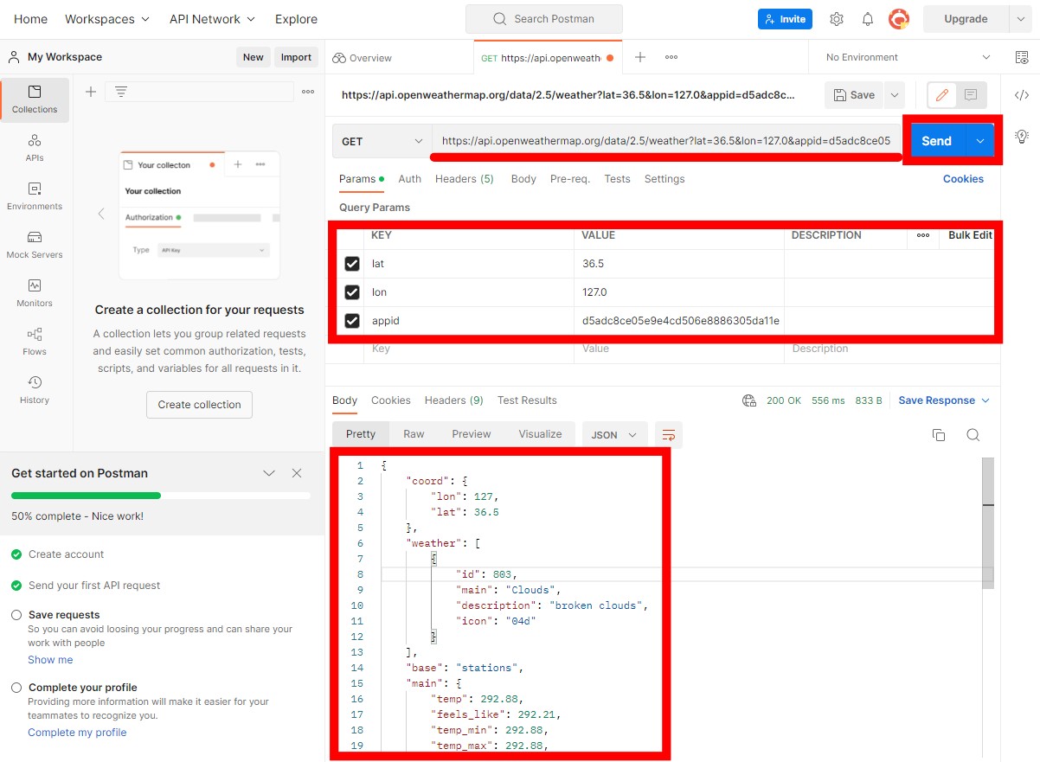
Task: Search within the response body
Action: tap(973, 435)
